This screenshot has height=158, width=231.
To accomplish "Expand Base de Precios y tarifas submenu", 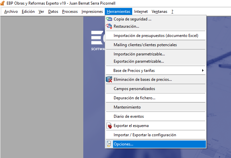I will click(156, 71).
